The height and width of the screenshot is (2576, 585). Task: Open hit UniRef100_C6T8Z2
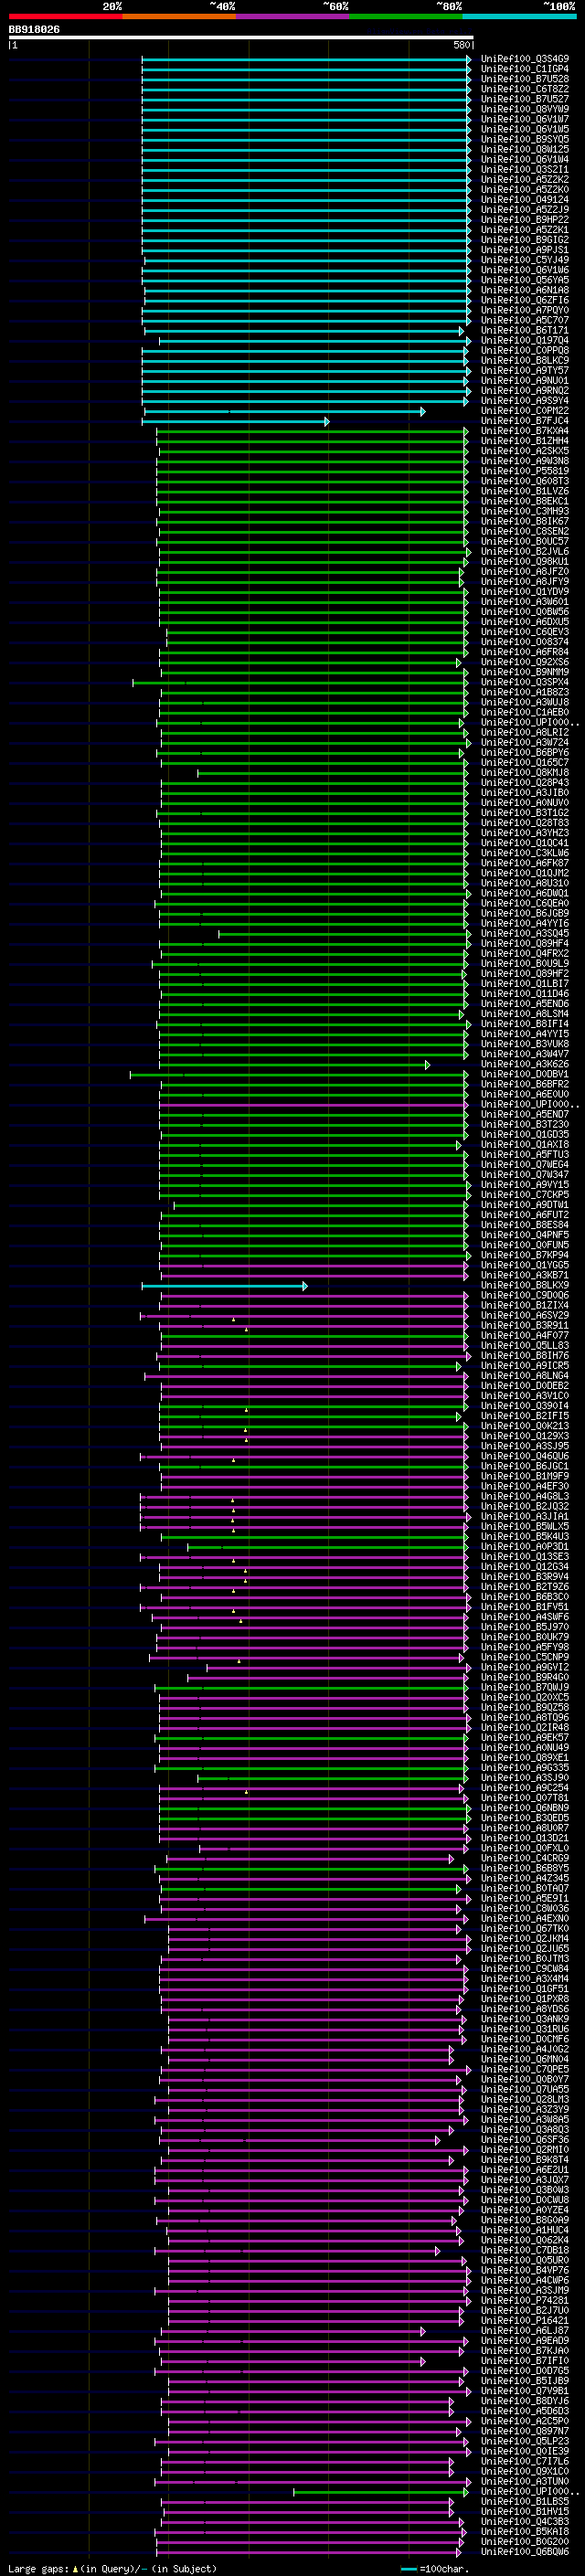[525, 89]
